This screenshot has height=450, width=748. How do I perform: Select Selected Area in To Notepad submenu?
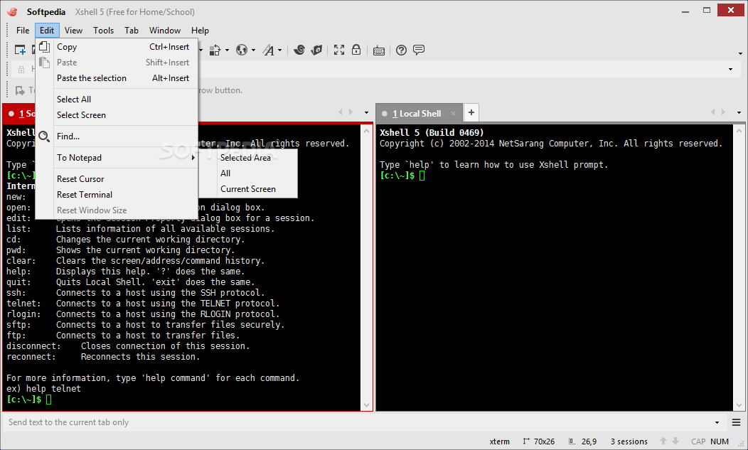(x=248, y=158)
